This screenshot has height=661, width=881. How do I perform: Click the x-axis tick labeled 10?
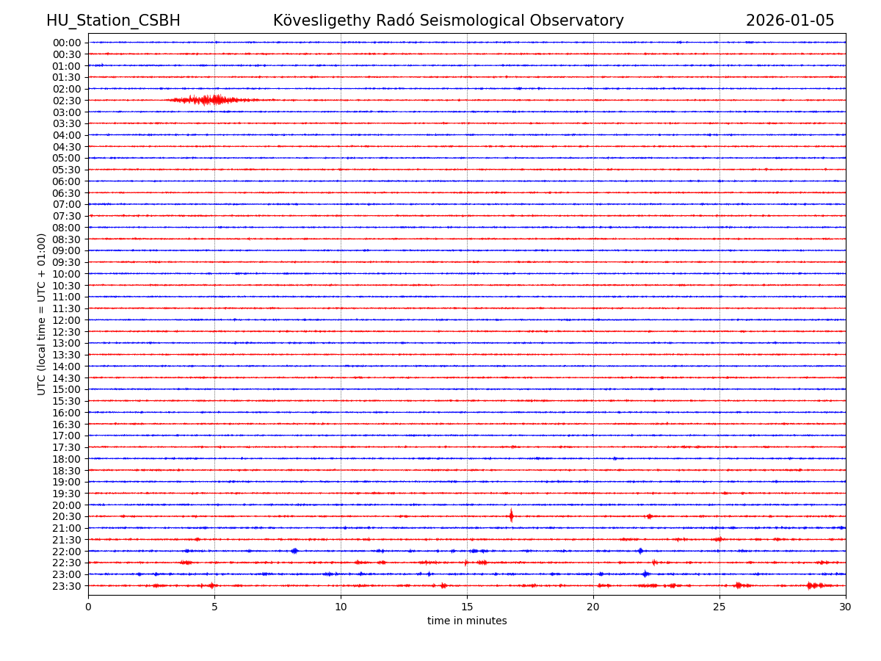pyautogui.click(x=341, y=607)
